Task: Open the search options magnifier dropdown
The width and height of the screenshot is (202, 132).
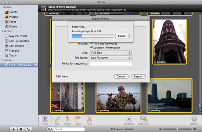Action: [50, 129]
